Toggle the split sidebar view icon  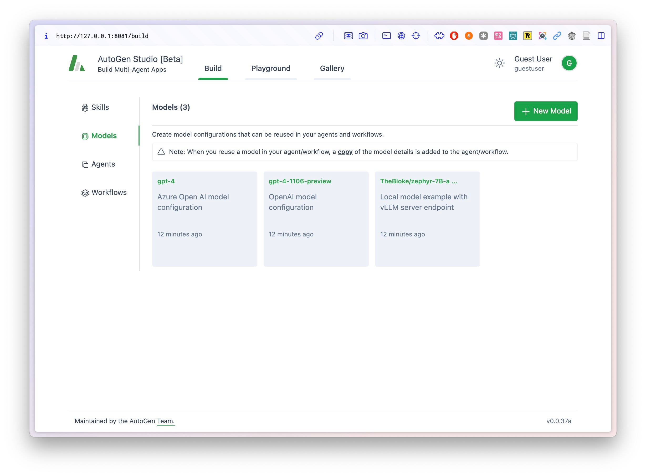[x=601, y=36]
